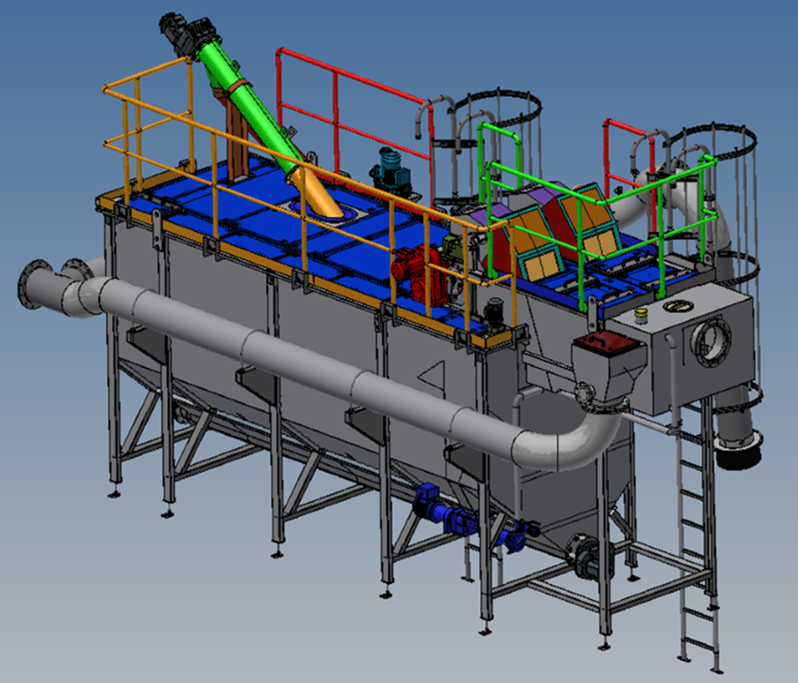This screenshot has height=683, width=798.
Task: Click the black flanged valve at tank bottom
Action: pos(590,559)
